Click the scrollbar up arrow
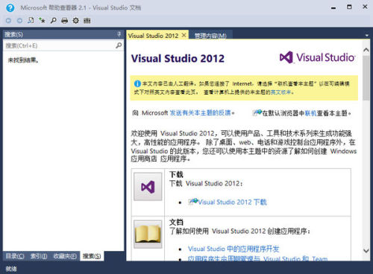 click(x=366, y=50)
